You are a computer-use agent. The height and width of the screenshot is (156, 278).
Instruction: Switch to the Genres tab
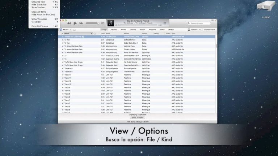point(133,30)
